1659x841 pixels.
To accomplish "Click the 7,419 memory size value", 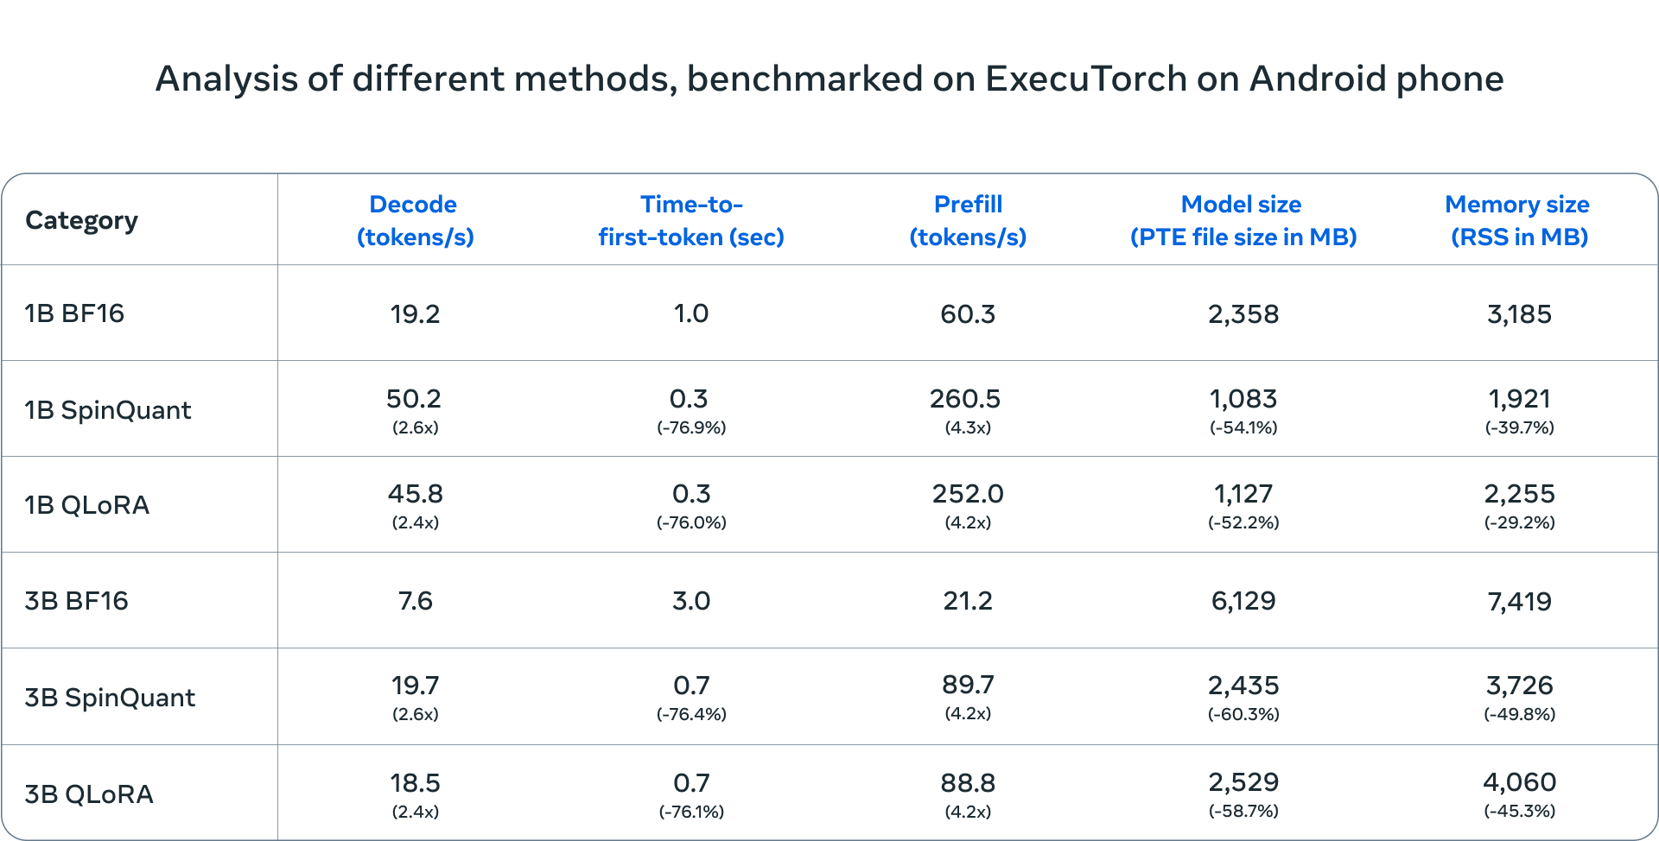I will click(1519, 602).
